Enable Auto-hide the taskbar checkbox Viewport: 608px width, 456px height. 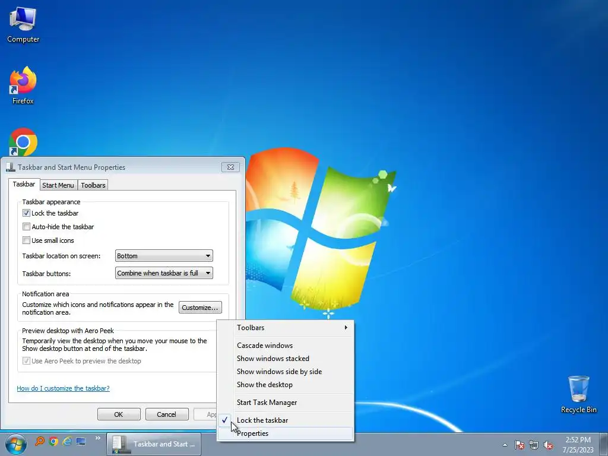[x=26, y=226]
